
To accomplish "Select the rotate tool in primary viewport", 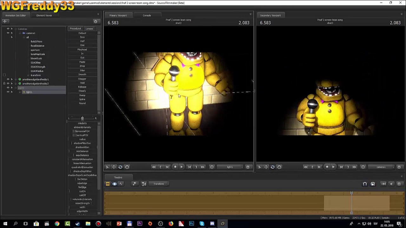I will tap(120, 167).
